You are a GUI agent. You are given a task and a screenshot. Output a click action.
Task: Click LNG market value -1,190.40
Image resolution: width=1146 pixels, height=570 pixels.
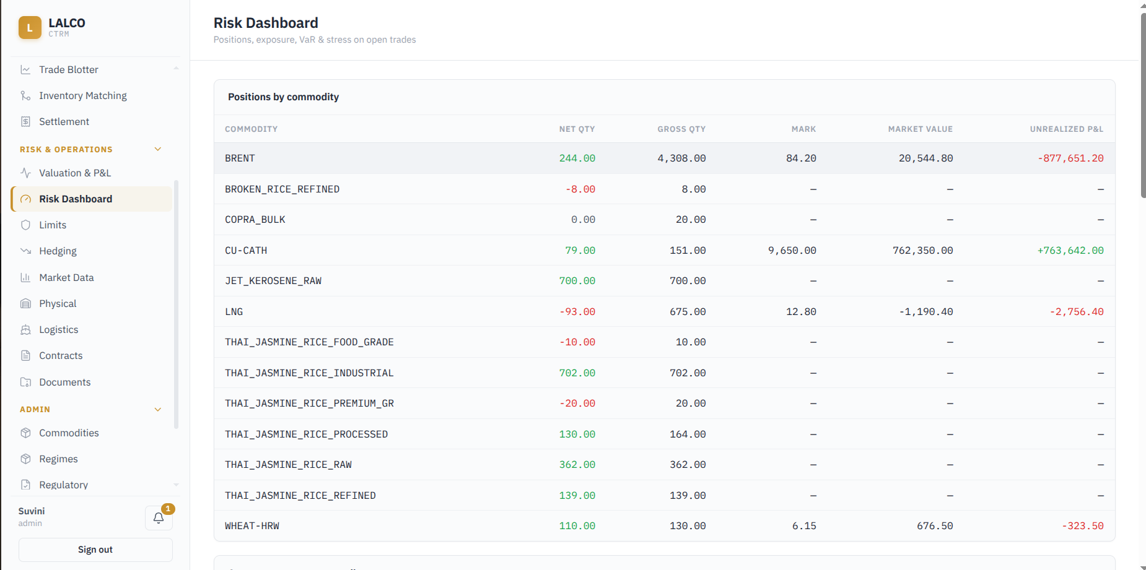(926, 312)
